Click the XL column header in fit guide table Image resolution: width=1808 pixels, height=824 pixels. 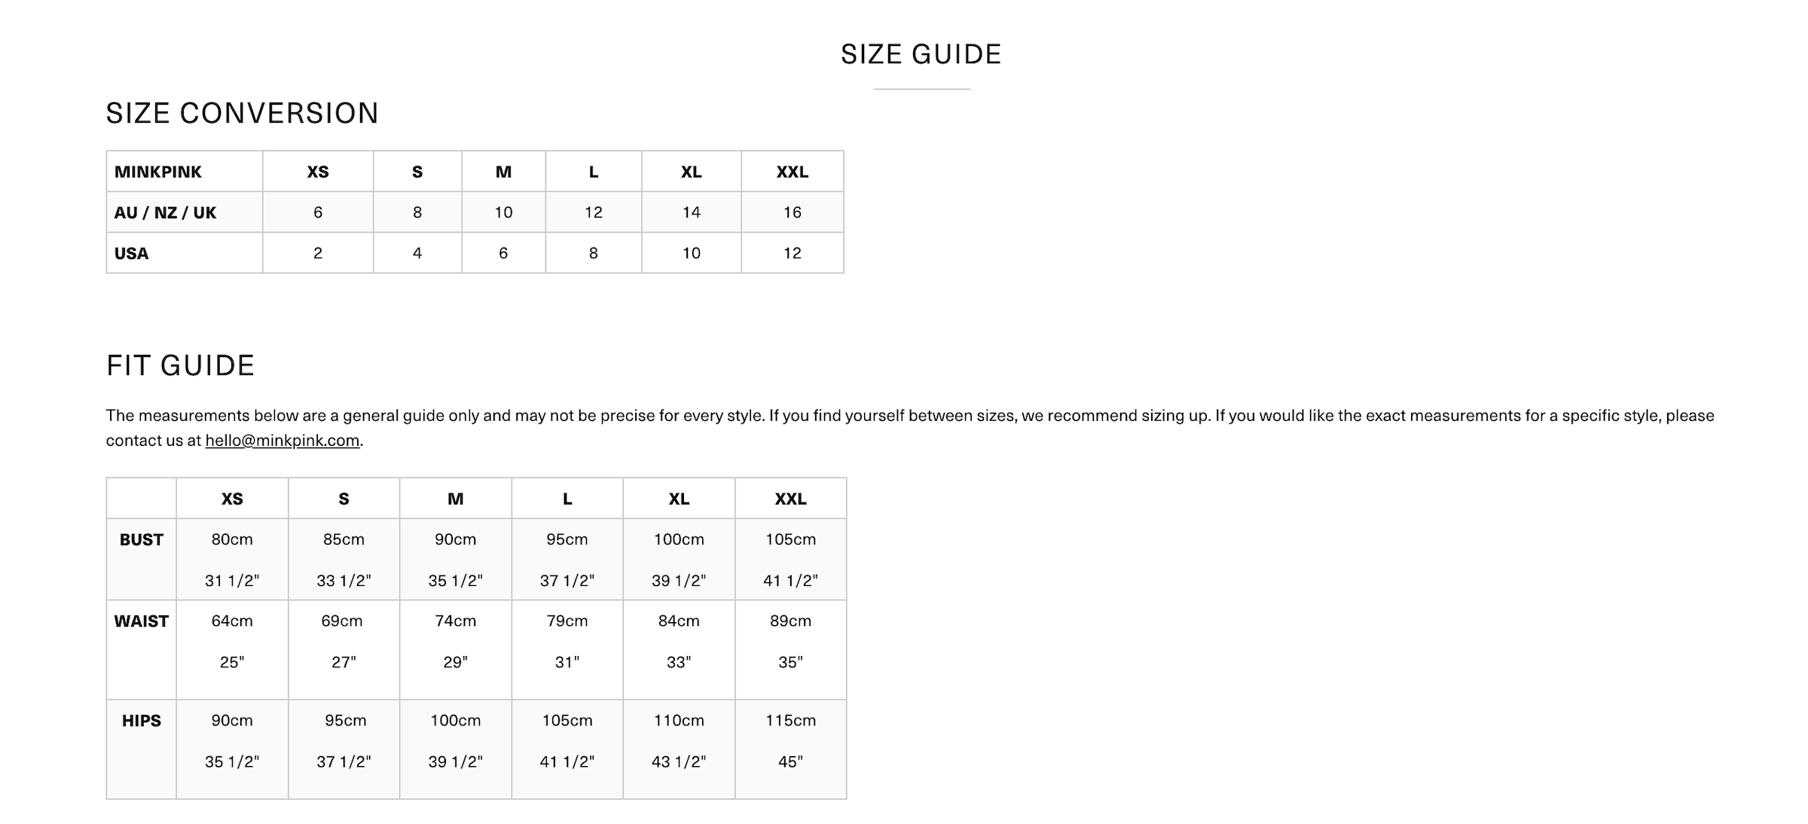[x=679, y=499]
